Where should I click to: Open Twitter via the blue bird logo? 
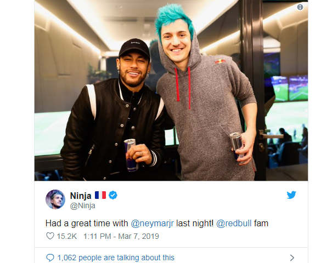point(291,195)
